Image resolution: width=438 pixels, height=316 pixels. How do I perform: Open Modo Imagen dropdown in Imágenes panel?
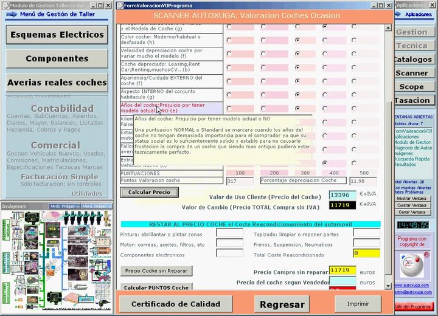(x=64, y=206)
